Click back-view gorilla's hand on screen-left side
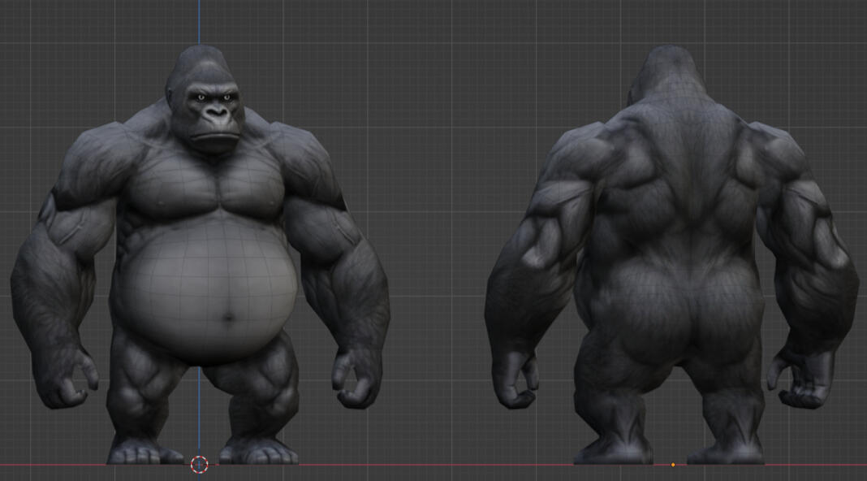This screenshot has width=867, height=481. click(518, 382)
